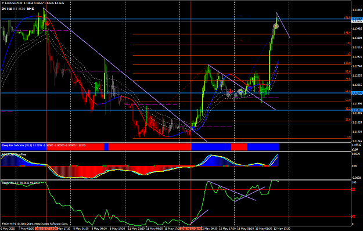Click the small blue segment in the Deep Bar strip

(106, 147)
